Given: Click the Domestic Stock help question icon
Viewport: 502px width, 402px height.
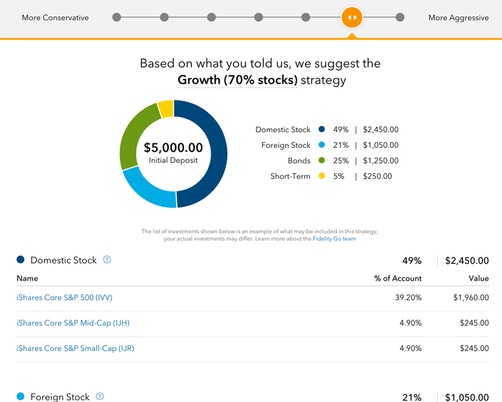Looking at the screenshot, I should 107,259.
